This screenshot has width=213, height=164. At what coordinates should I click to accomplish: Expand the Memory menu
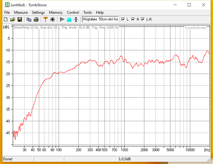click(56, 12)
